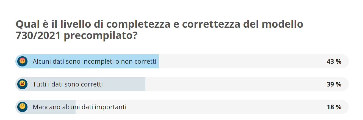Click the sad yellow face emoji icon
363x120 pixels.
pos(22,107)
